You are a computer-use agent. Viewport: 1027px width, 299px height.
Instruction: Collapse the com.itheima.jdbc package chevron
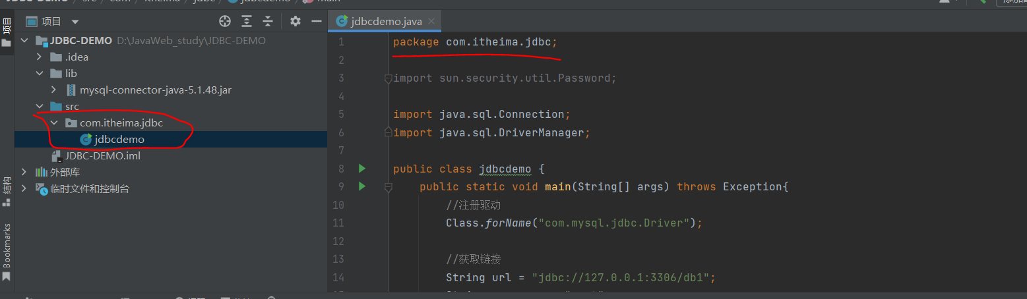[x=54, y=123]
